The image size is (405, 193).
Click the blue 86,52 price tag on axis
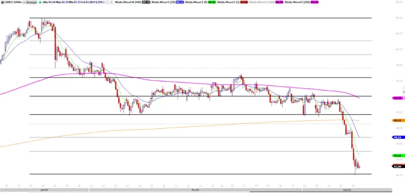tap(397, 137)
